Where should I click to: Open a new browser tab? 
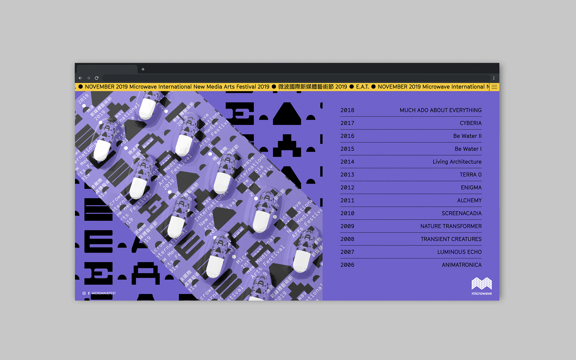point(143,69)
